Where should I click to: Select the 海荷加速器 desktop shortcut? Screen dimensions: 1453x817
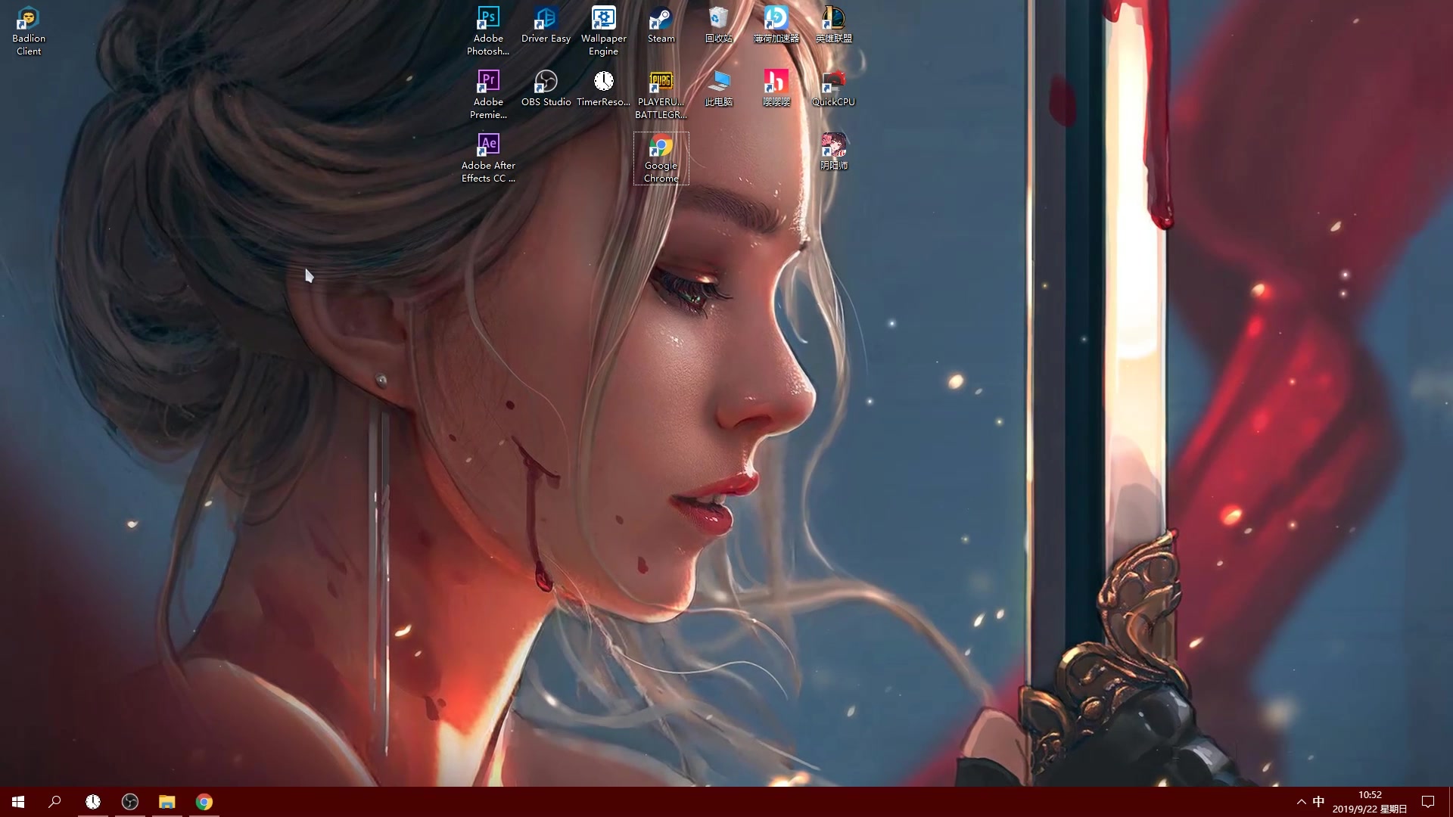pos(776,24)
